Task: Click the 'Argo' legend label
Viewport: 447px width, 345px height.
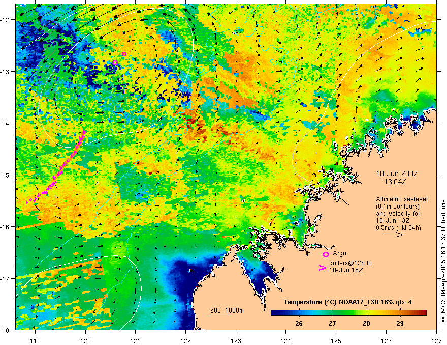Action: [x=339, y=253]
